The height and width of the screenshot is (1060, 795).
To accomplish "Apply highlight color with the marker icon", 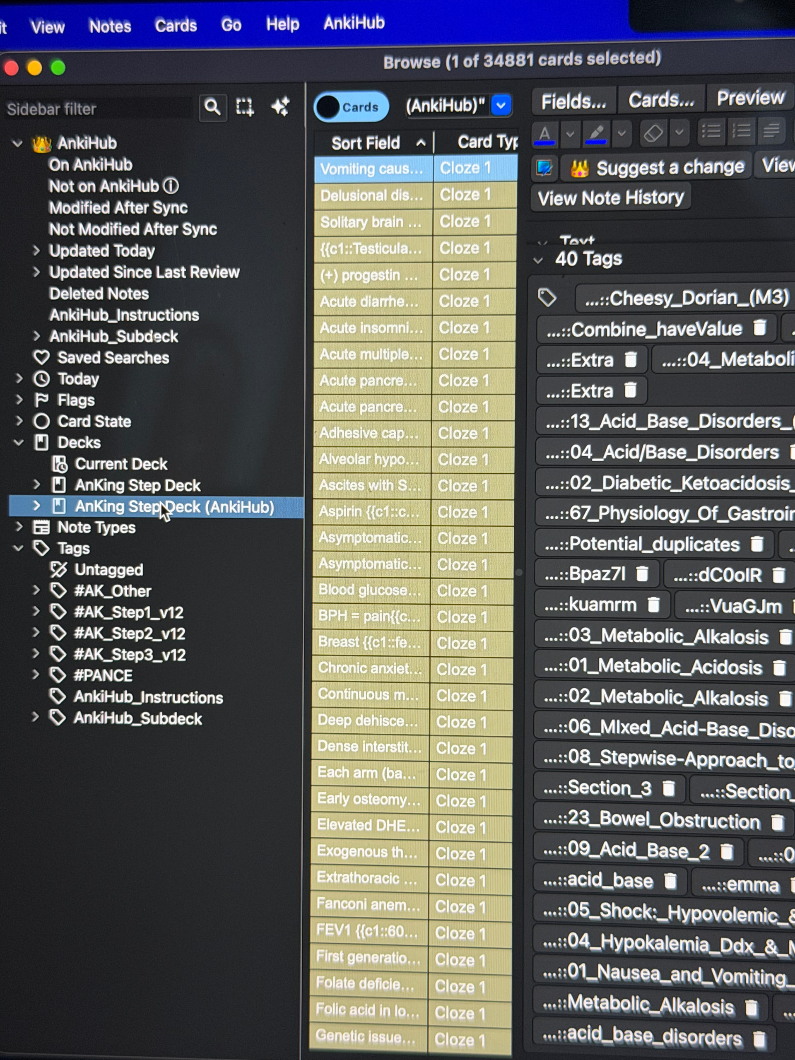I will pos(596,133).
